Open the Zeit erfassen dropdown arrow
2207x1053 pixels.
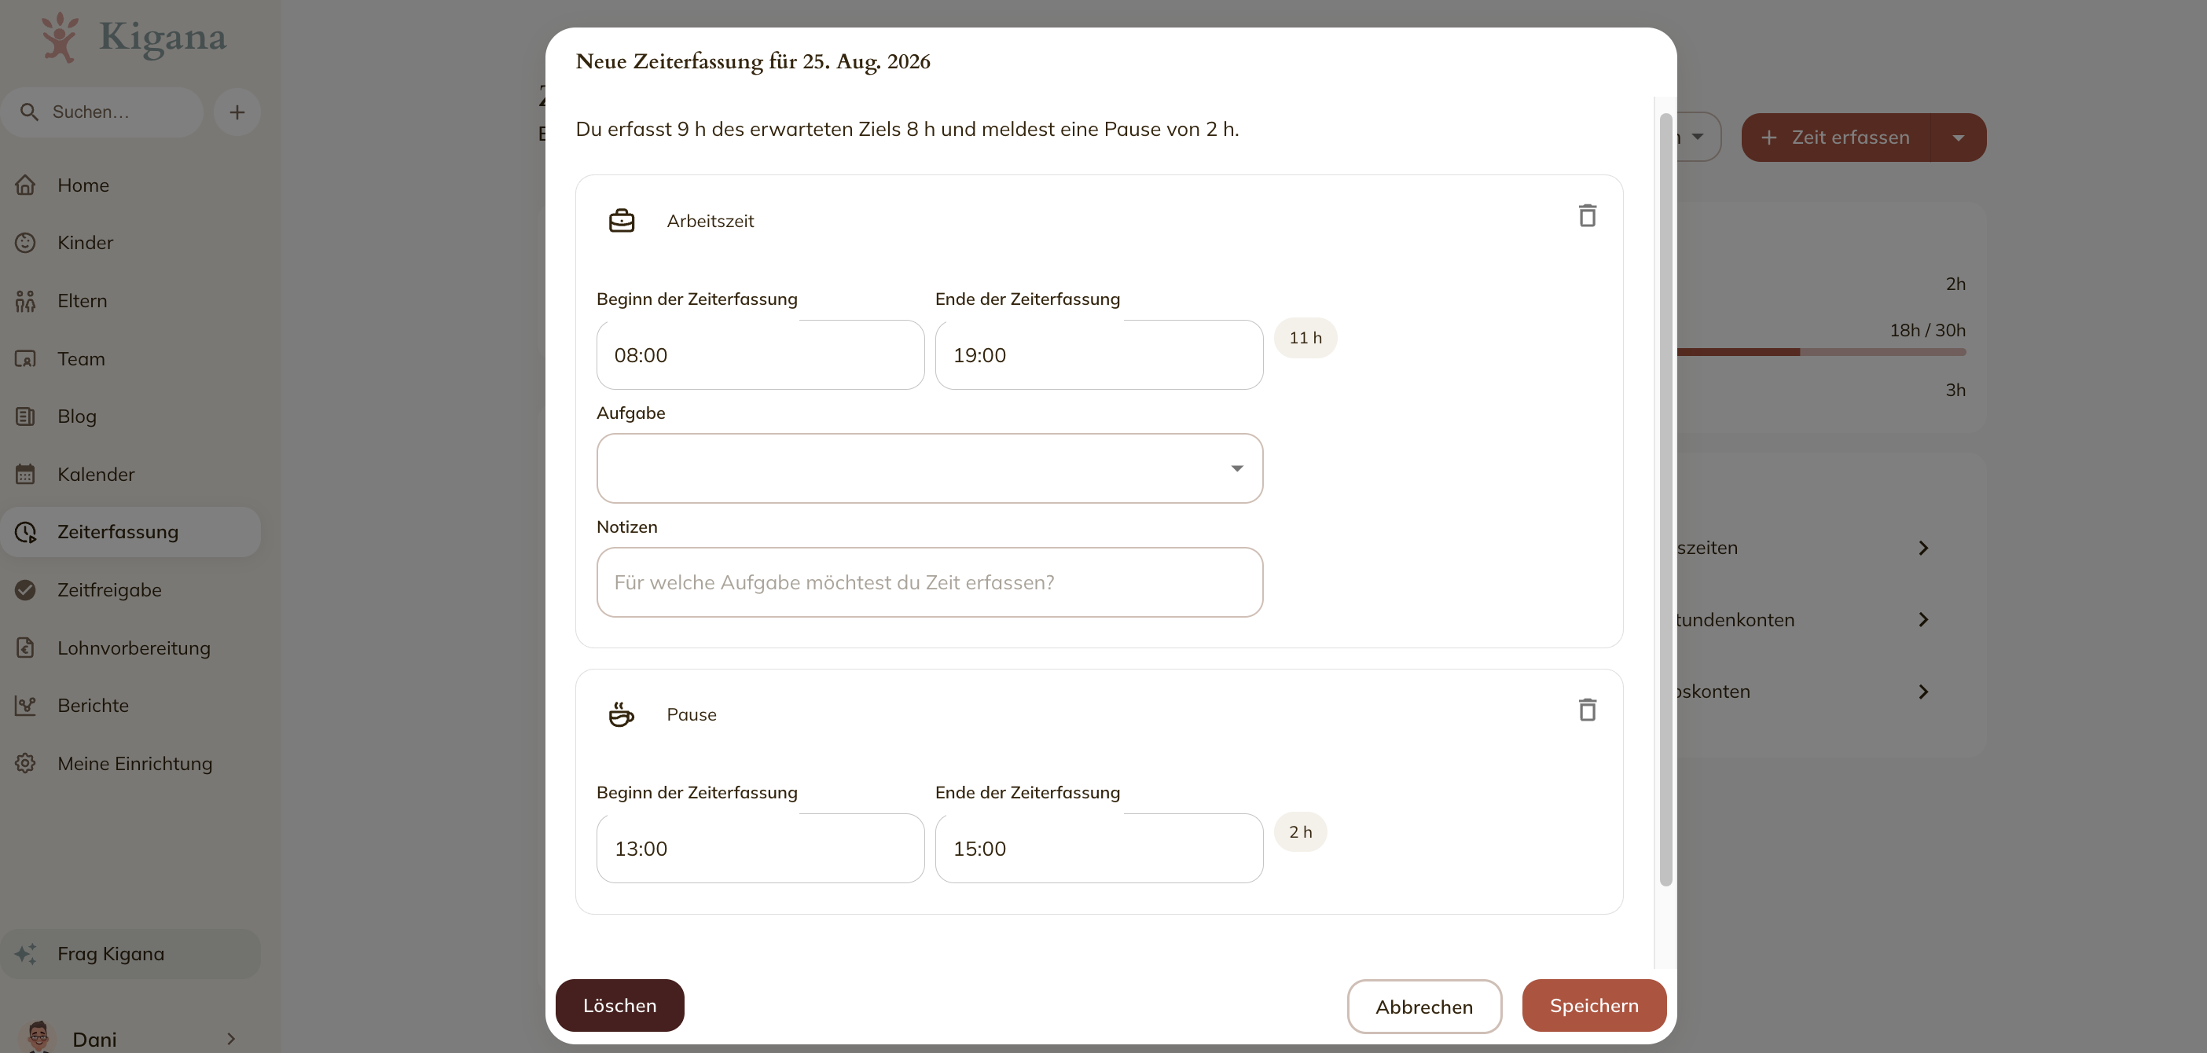coord(1958,137)
